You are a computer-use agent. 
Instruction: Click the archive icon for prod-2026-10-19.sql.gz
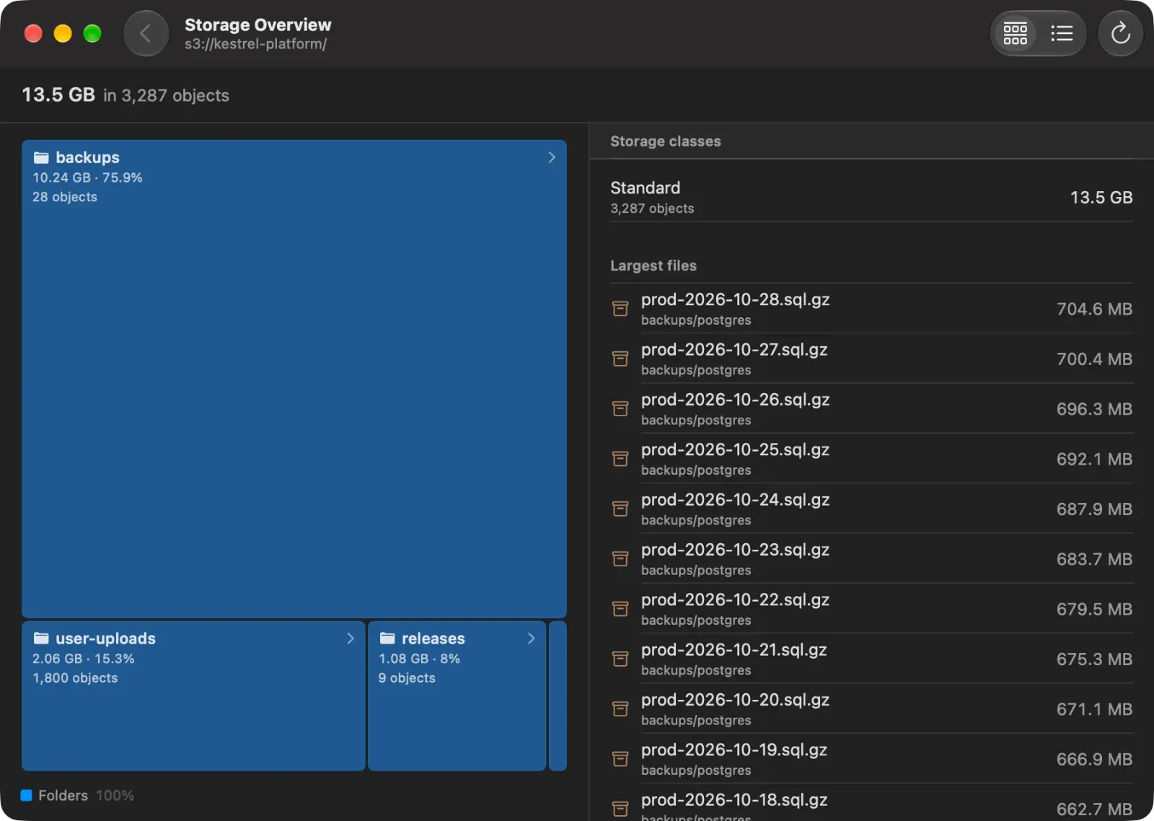620,759
